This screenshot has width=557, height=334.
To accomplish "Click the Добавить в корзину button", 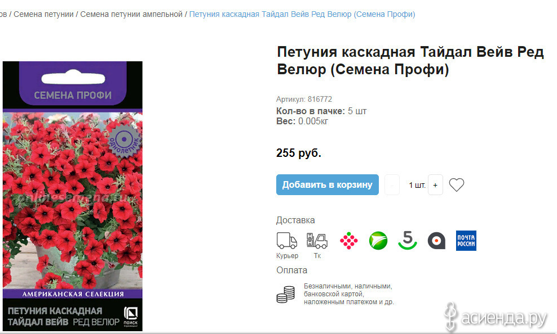I will 327,184.
